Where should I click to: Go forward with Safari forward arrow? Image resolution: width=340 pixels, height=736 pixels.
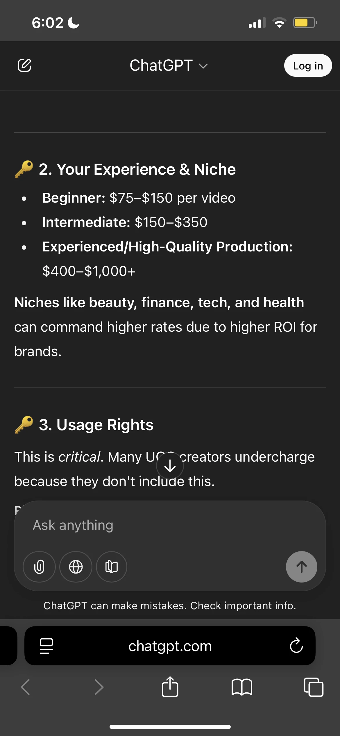click(x=99, y=687)
